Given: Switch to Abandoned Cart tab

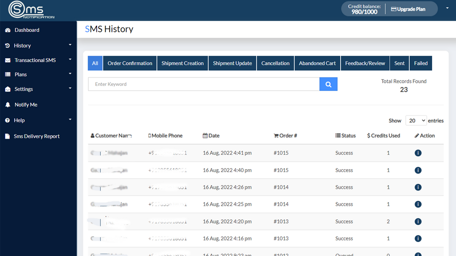Looking at the screenshot, I should click(x=317, y=63).
